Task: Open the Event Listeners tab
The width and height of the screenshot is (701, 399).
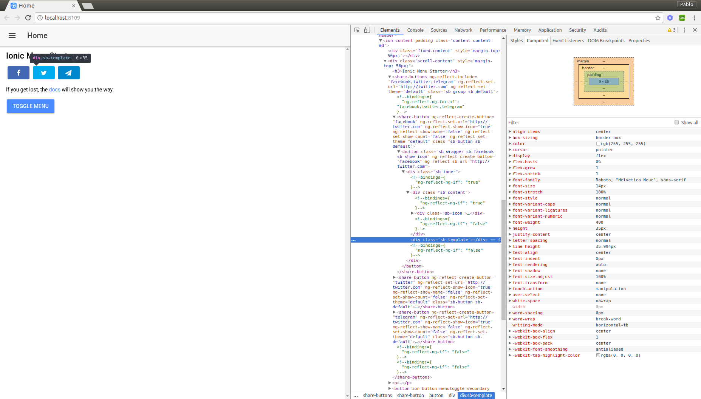Action: [568, 41]
